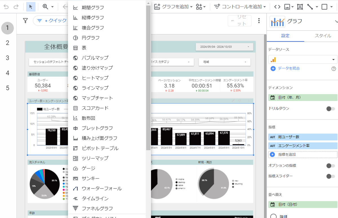Choose ピボット テーブル from chart list

point(107,148)
